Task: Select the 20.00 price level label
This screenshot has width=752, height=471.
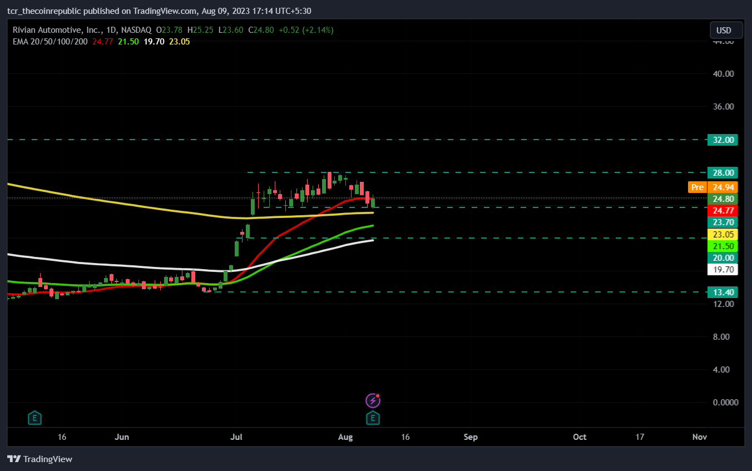Action: tap(723, 258)
